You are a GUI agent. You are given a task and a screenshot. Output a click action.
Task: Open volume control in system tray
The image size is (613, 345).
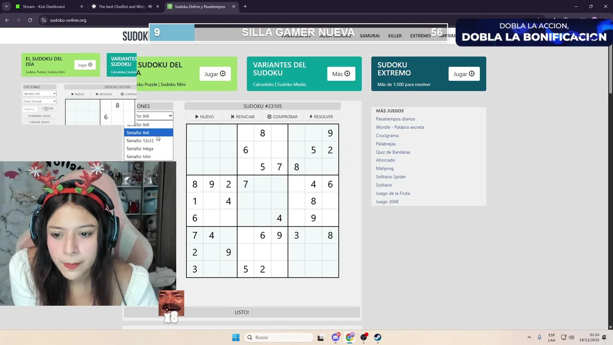point(571,337)
